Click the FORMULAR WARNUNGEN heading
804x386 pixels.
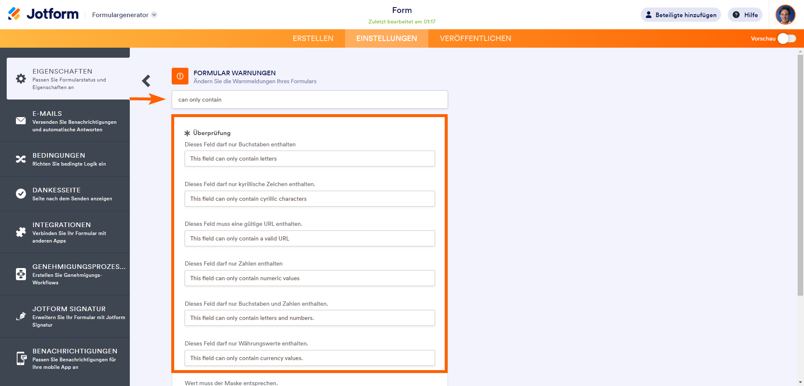point(234,73)
